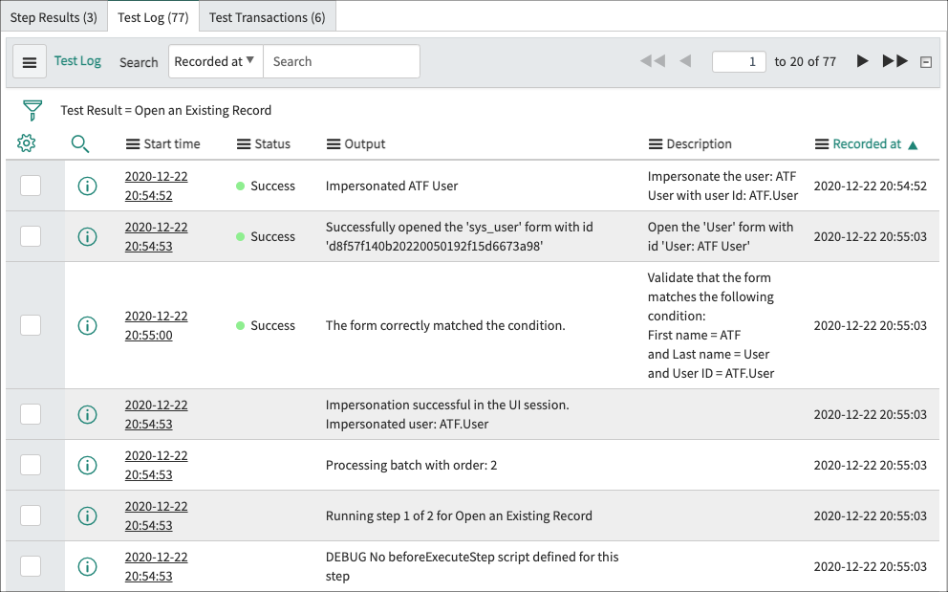The image size is (948, 592).
Task: Check the row for Running step 1 of 2
Action: [30, 515]
